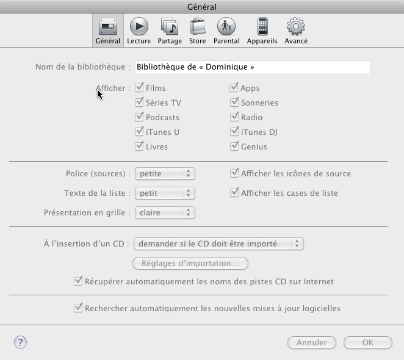This screenshot has height=360, width=404.
Task: Toggle the iTunes U checkbox
Action: click(x=139, y=132)
